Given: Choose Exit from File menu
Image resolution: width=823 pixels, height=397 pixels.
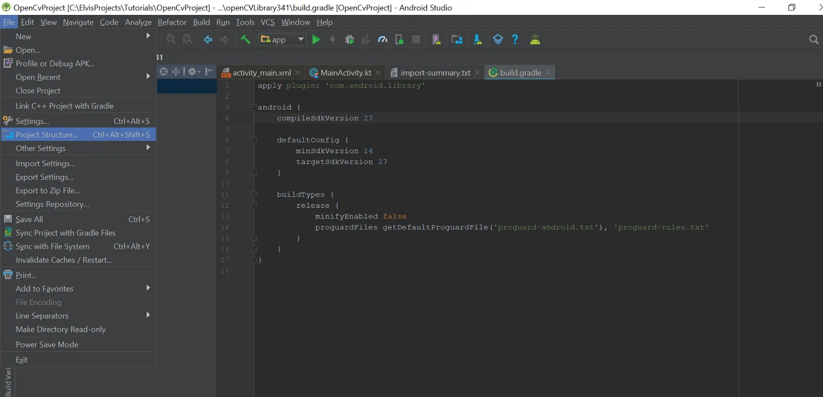Looking at the screenshot, I should point(78,360).
